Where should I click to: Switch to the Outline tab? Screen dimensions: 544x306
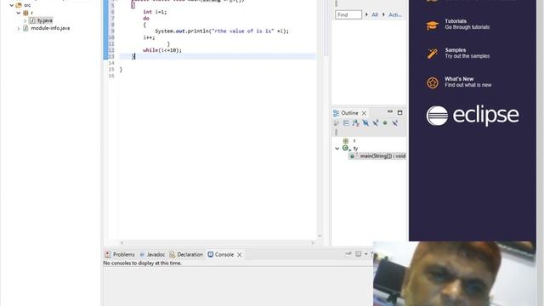point(349,113)
